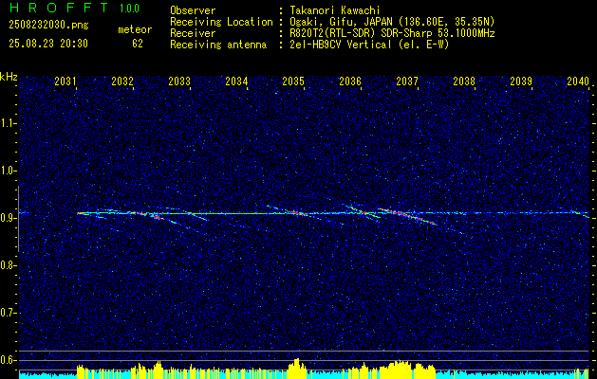Click the bright red echo near 2037

click(407, 216)
